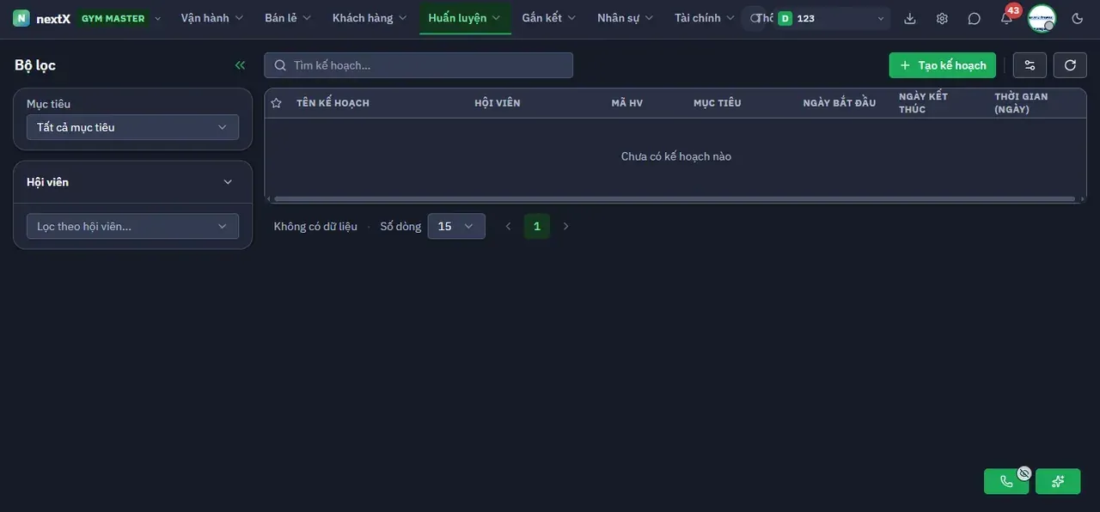
Task: Click the Tìm kế hoạch search field
Action: 419,65
